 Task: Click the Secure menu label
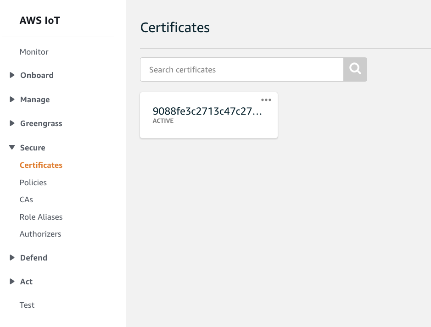click(33, 148)
